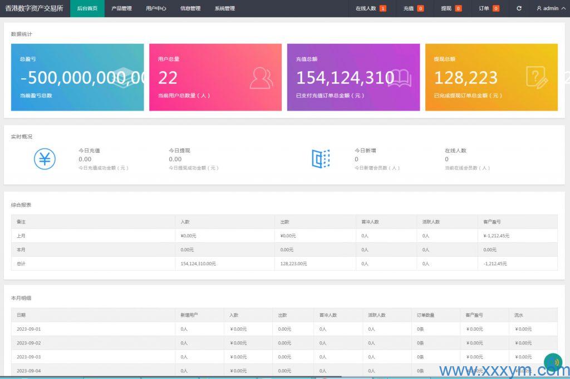Viewport: 570px width, 379px height.
Task: Click the yen currency circle icon
Action: 45,159
